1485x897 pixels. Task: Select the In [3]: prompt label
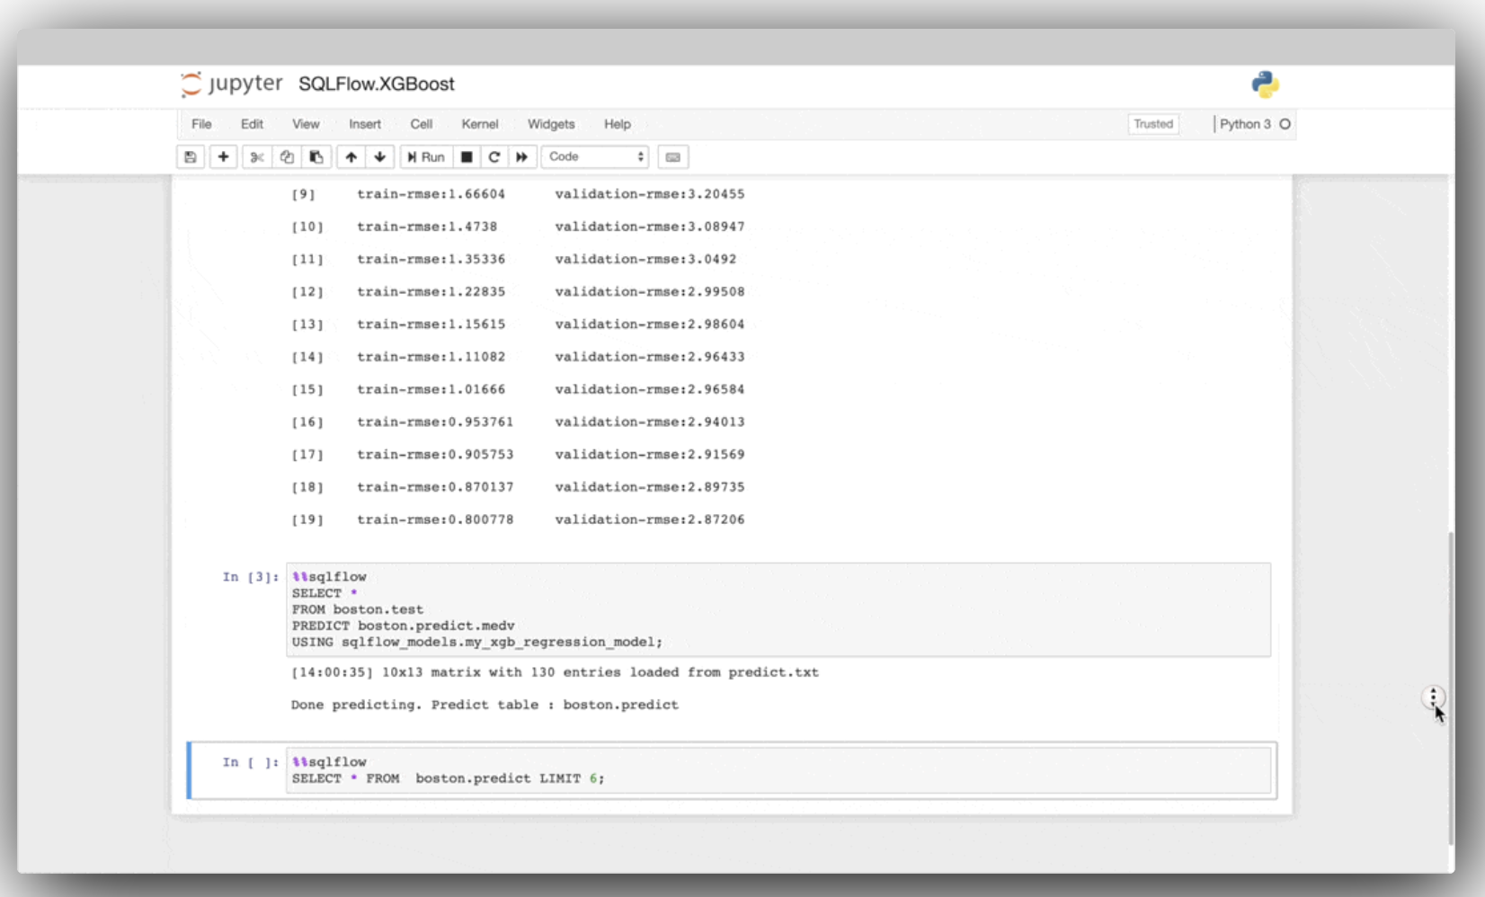251,577
